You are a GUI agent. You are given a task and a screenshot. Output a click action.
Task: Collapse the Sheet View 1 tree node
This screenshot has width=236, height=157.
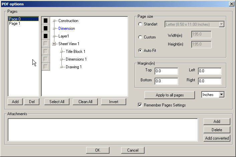(x=53, y=44)
